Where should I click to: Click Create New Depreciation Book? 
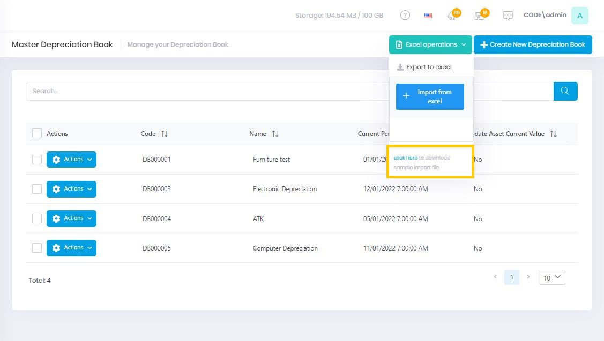click(533, 44)
